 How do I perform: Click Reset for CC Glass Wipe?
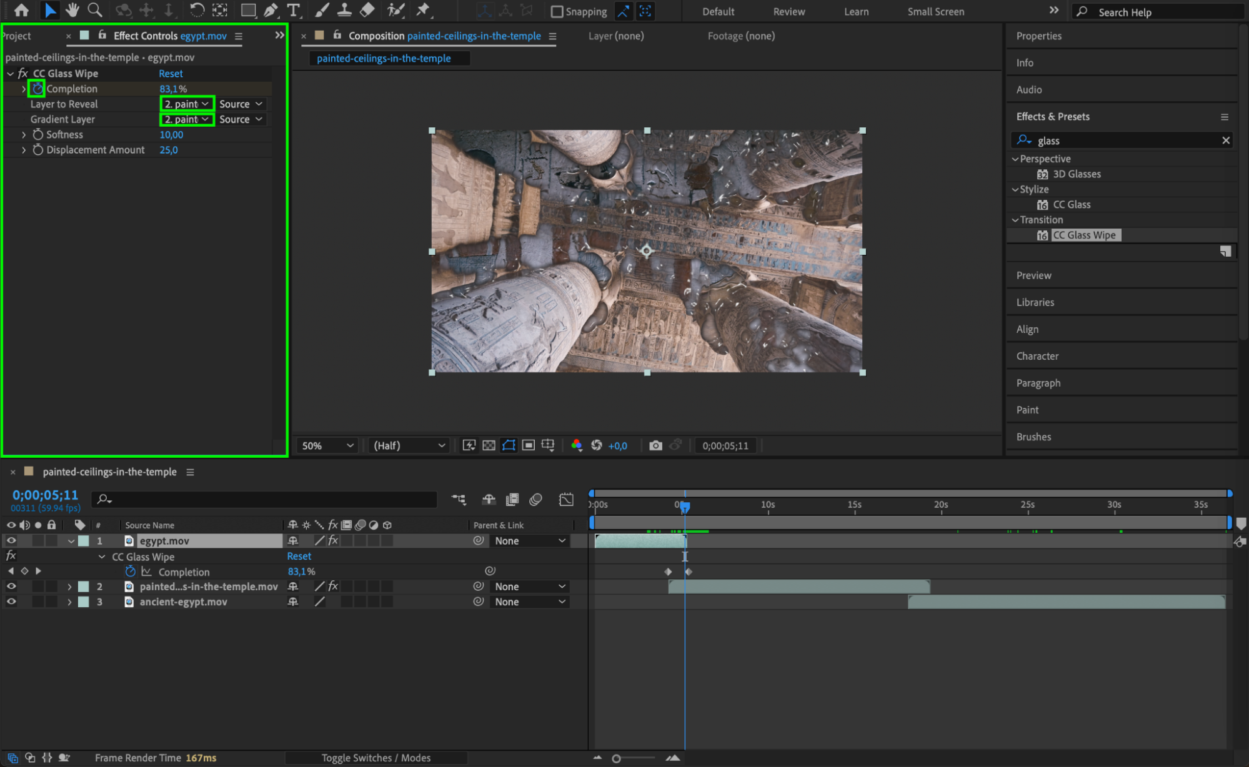click(171, 74)
